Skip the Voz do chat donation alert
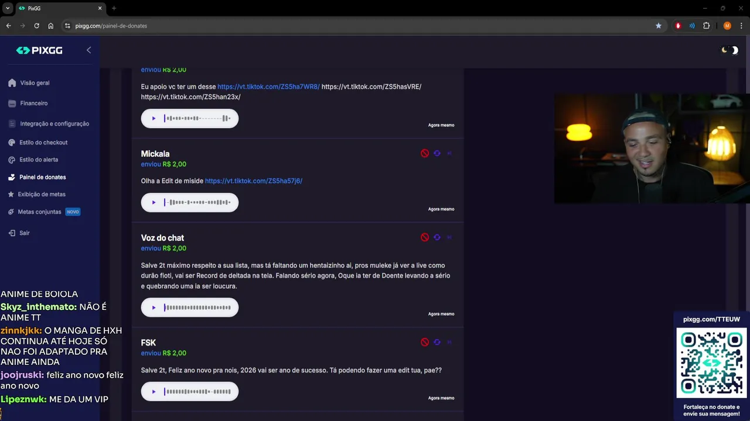750x421 pixels. pyautogui.click(x=449, y=237)
